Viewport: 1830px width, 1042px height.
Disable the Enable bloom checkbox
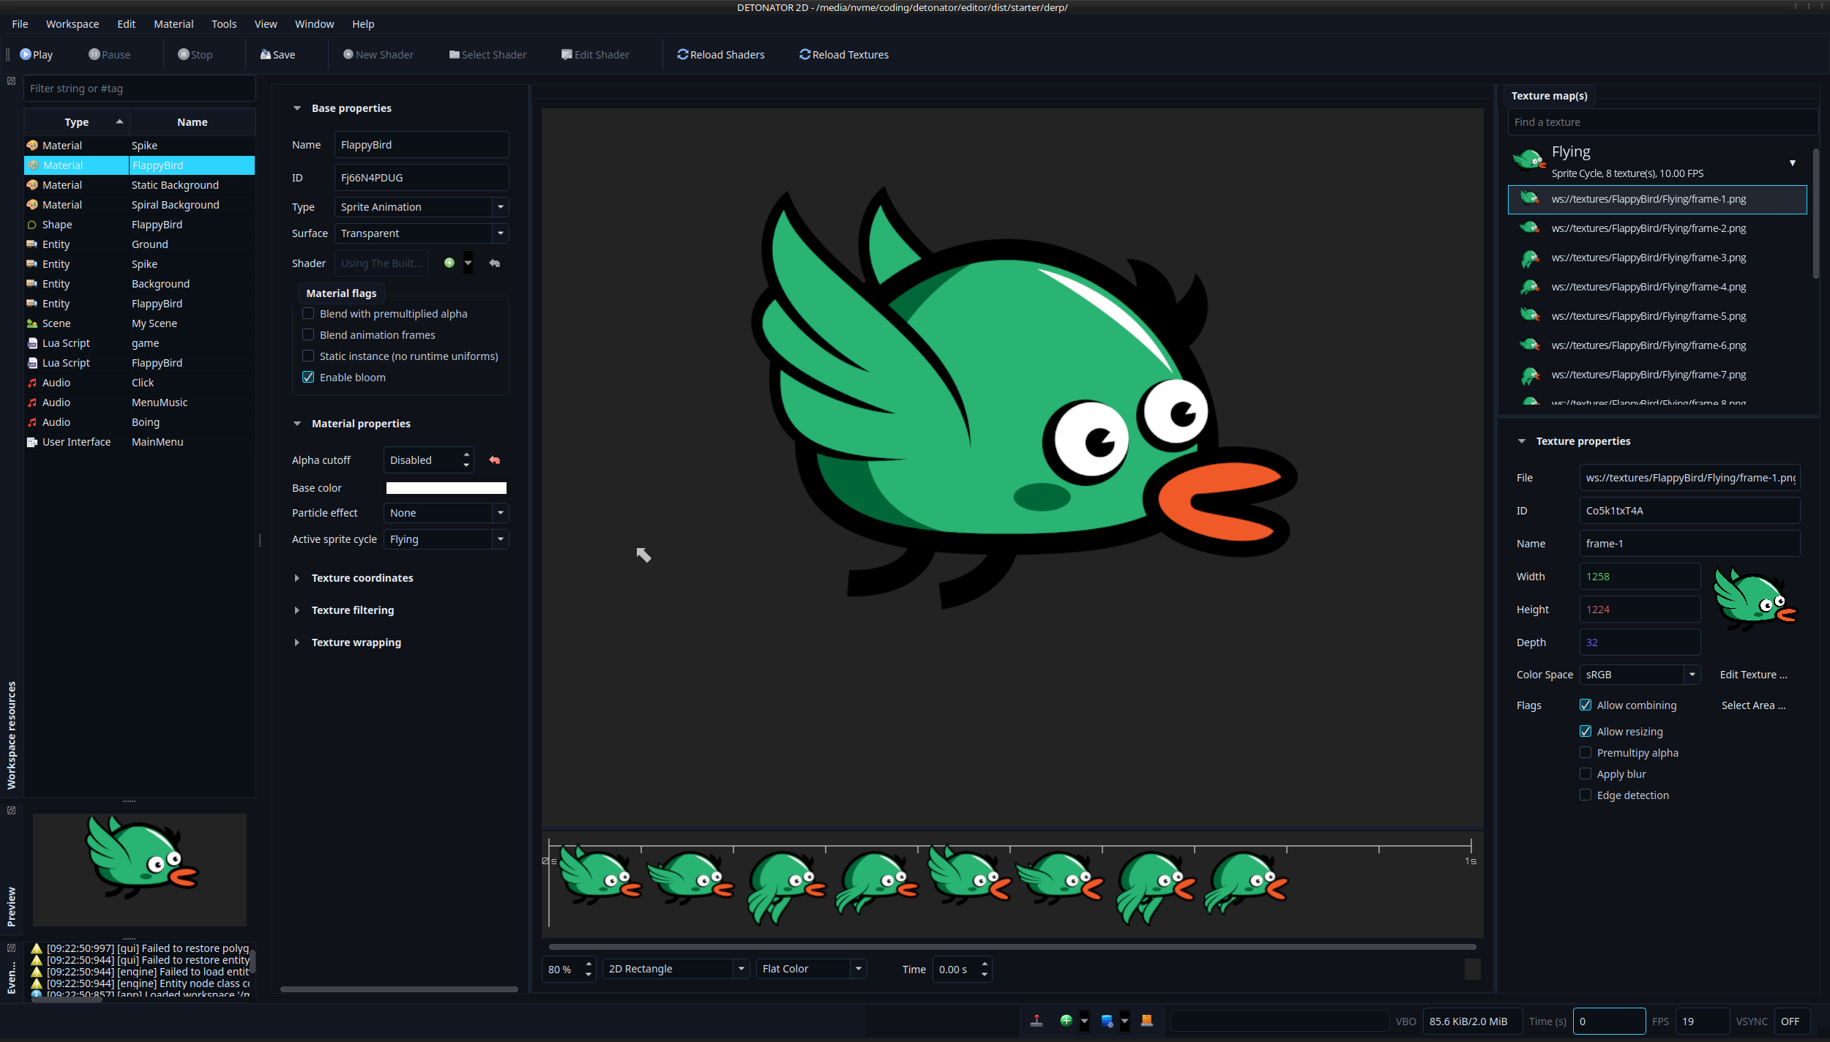[308, 378]
